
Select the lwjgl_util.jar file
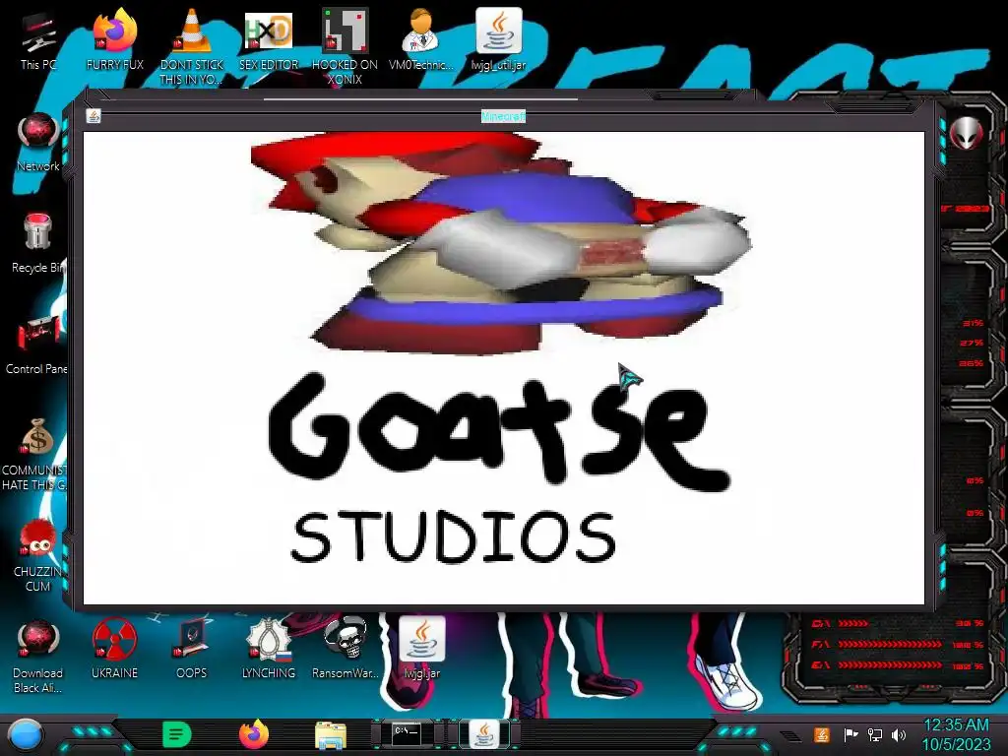tap(498, 38)
